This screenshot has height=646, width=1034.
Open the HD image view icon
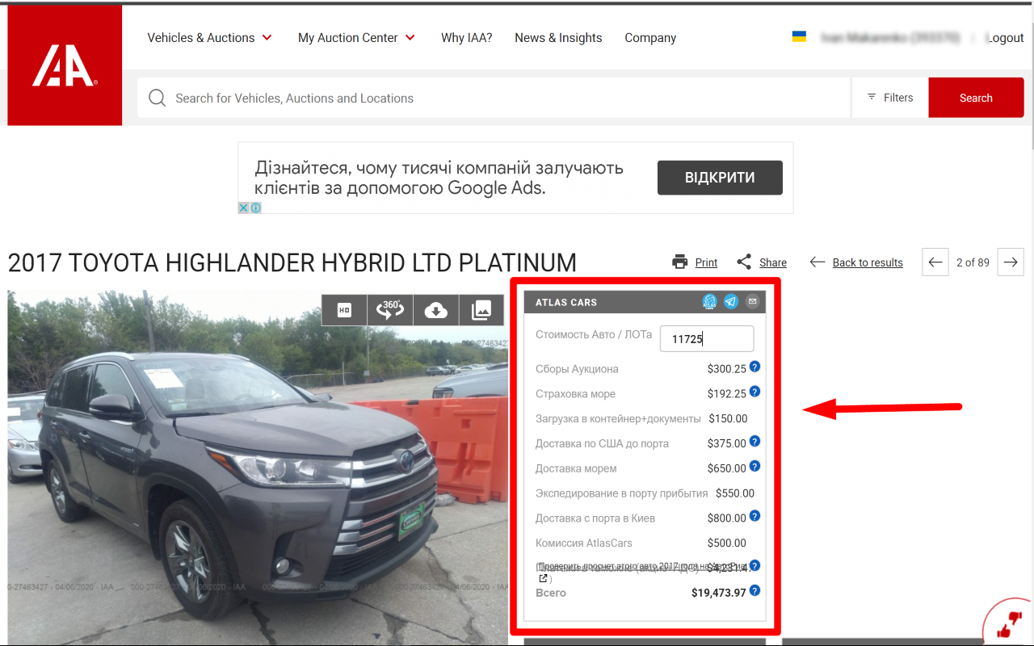pyautogui.click(x=344, y=310)
